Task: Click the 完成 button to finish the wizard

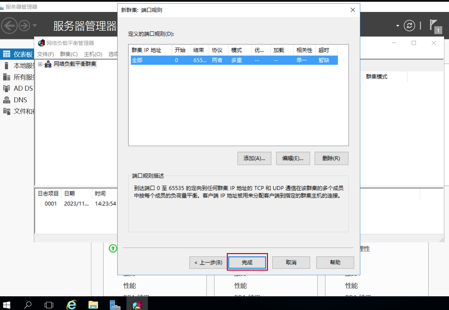Action: pyautogui.click(x=247, y=263)
